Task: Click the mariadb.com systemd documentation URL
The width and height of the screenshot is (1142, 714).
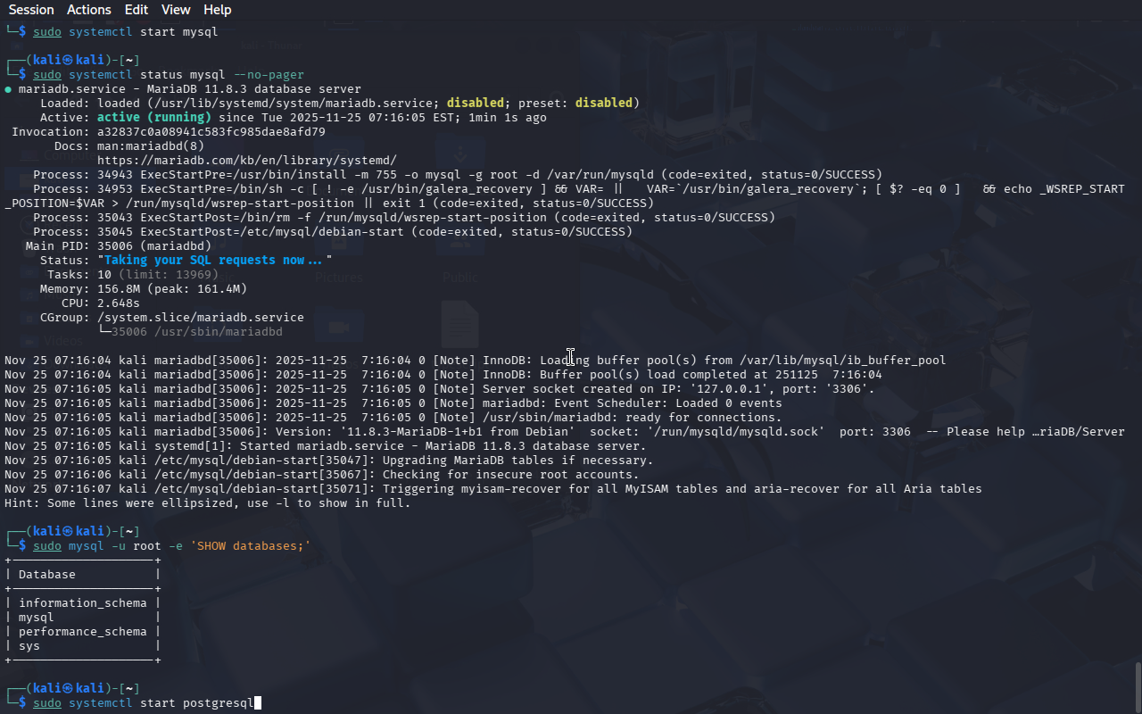Action: point(246,161)
